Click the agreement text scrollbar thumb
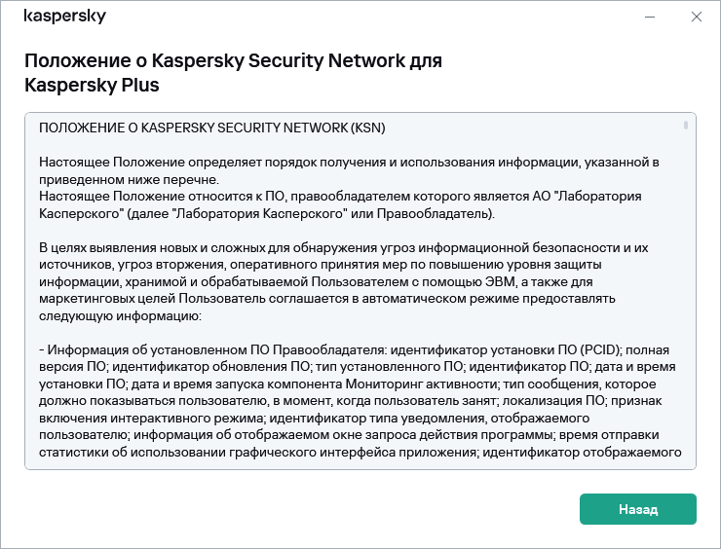 [686, 126]
